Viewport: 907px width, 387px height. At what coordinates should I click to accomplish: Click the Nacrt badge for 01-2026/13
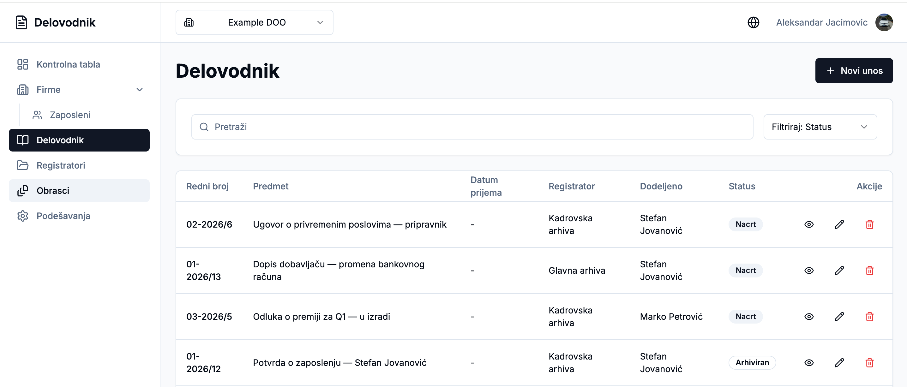[x=745, y=271]
